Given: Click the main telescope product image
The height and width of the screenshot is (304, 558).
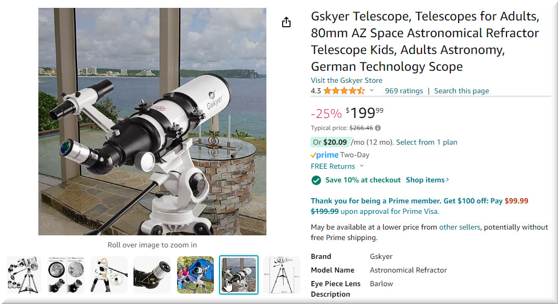Looking at the screenshot, I should click(152, 122).
